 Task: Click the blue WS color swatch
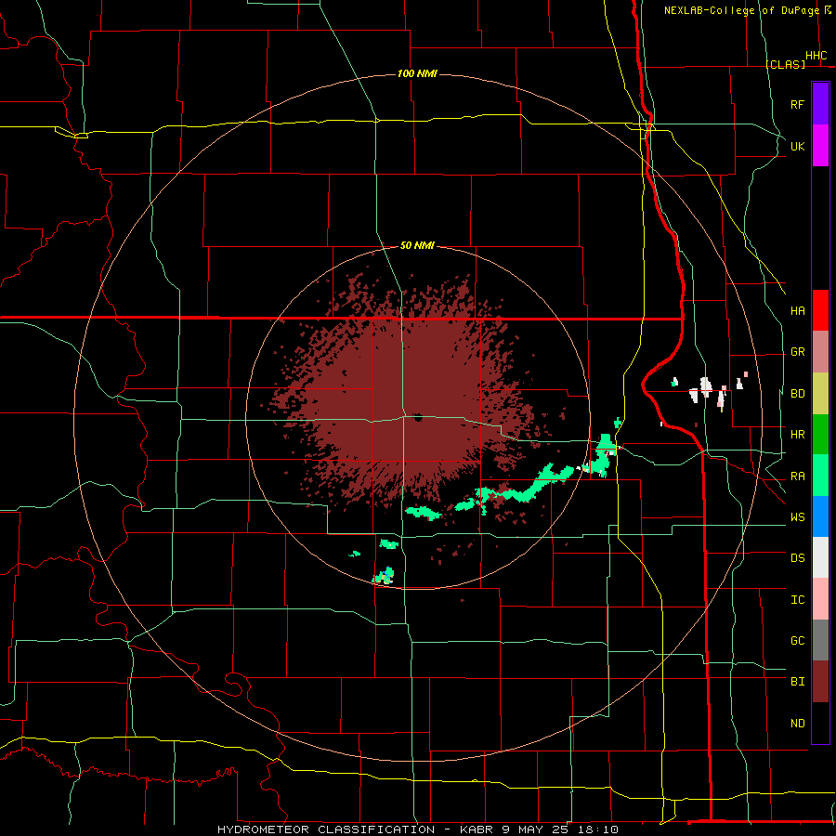[x=820, y=516]
